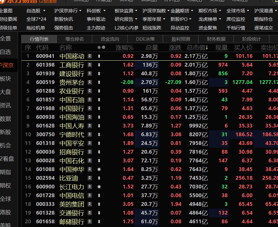The height and width of the screenshot is (227, 278).
Task: Select stock code 600519
Action: pos(45,82)
